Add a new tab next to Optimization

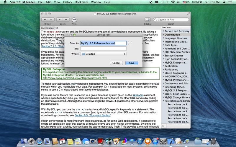point(57,28)
